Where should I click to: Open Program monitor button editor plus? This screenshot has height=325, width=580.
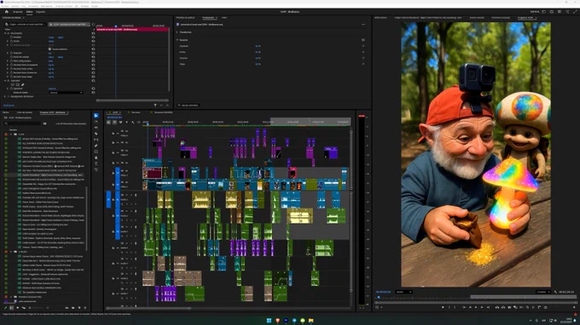point(574,307)
